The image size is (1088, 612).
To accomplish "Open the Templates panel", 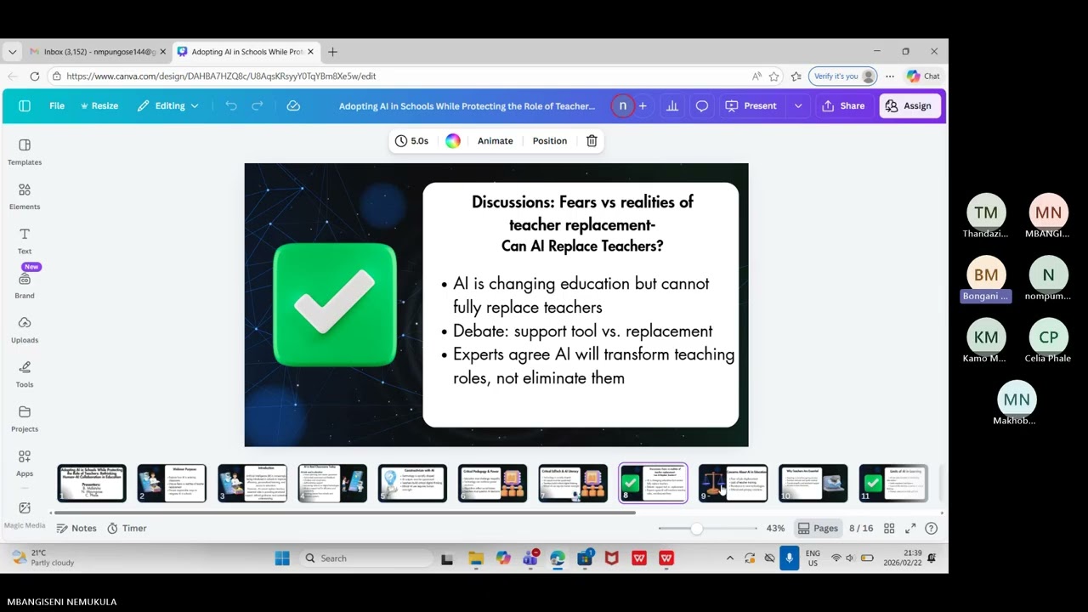I will point(25,152).
